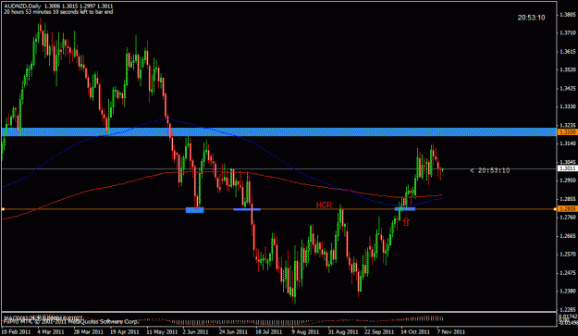Click the 1.3330 price axis label

pos(567,106)
